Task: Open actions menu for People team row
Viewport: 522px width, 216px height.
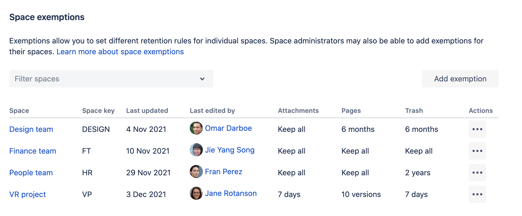Action: 477,173
